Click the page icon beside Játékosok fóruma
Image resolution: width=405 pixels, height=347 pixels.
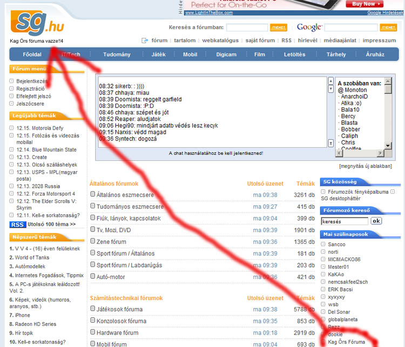pyautogui.click(x=93, y=309)
